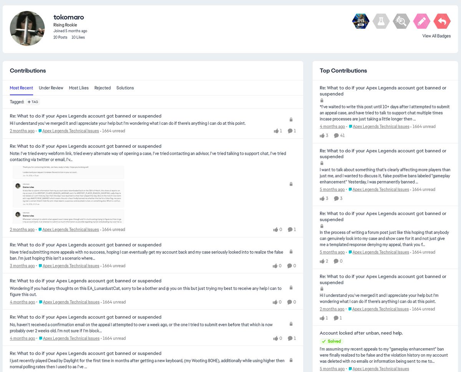Click the 'Top Contributions' heading
Viewport: 461px width, 372px height.
343,71
